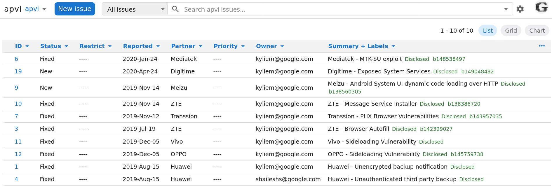Switch to Chart view

[x=537, y=31]
